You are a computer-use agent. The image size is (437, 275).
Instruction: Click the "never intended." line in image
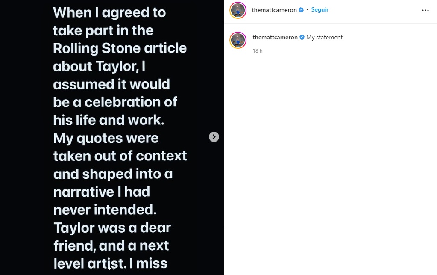(104, 210)
